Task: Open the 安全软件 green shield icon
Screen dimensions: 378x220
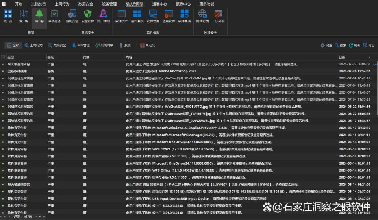Action: [x=88, y=16]
